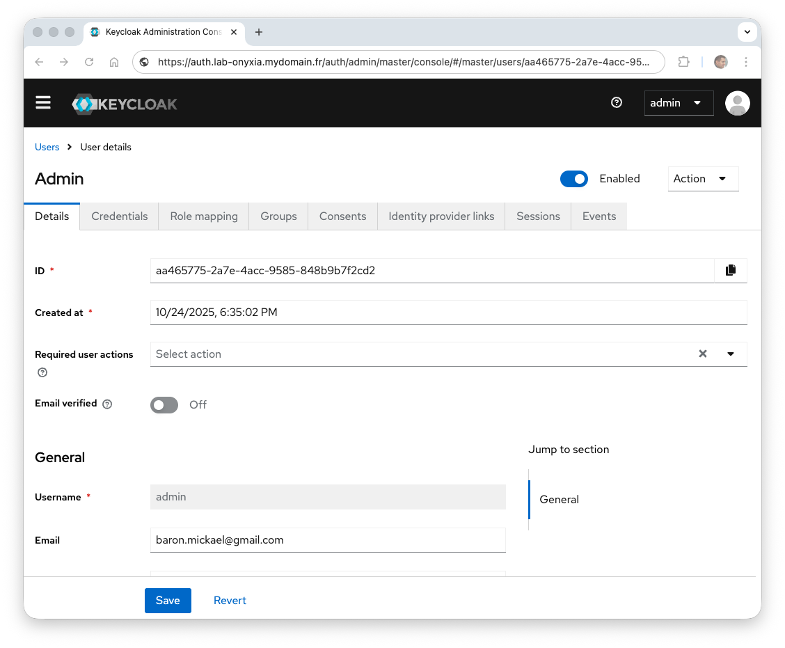
Task: Open the hamburger navigation menu
Action: [x=43, y=102]
